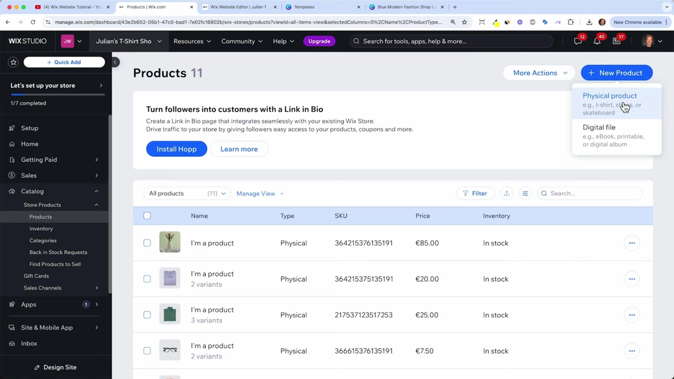The image size is (674, 379).
Task: Open more actions for the €7.50 product
Action: [632, 351]
